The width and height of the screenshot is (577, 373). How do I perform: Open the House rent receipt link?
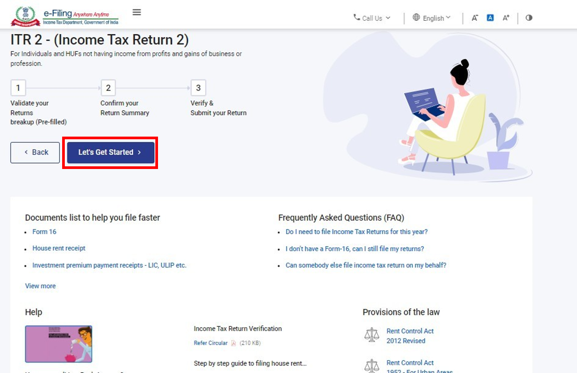click(59, 248)
